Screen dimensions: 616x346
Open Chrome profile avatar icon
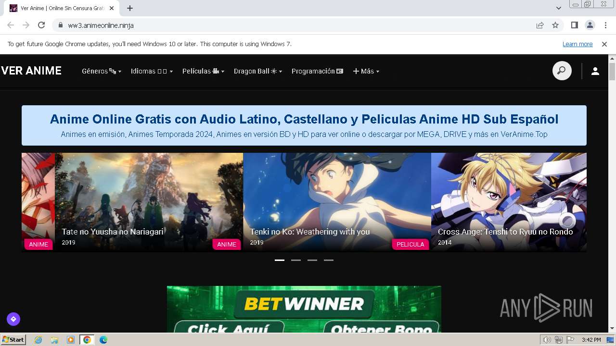590,25
